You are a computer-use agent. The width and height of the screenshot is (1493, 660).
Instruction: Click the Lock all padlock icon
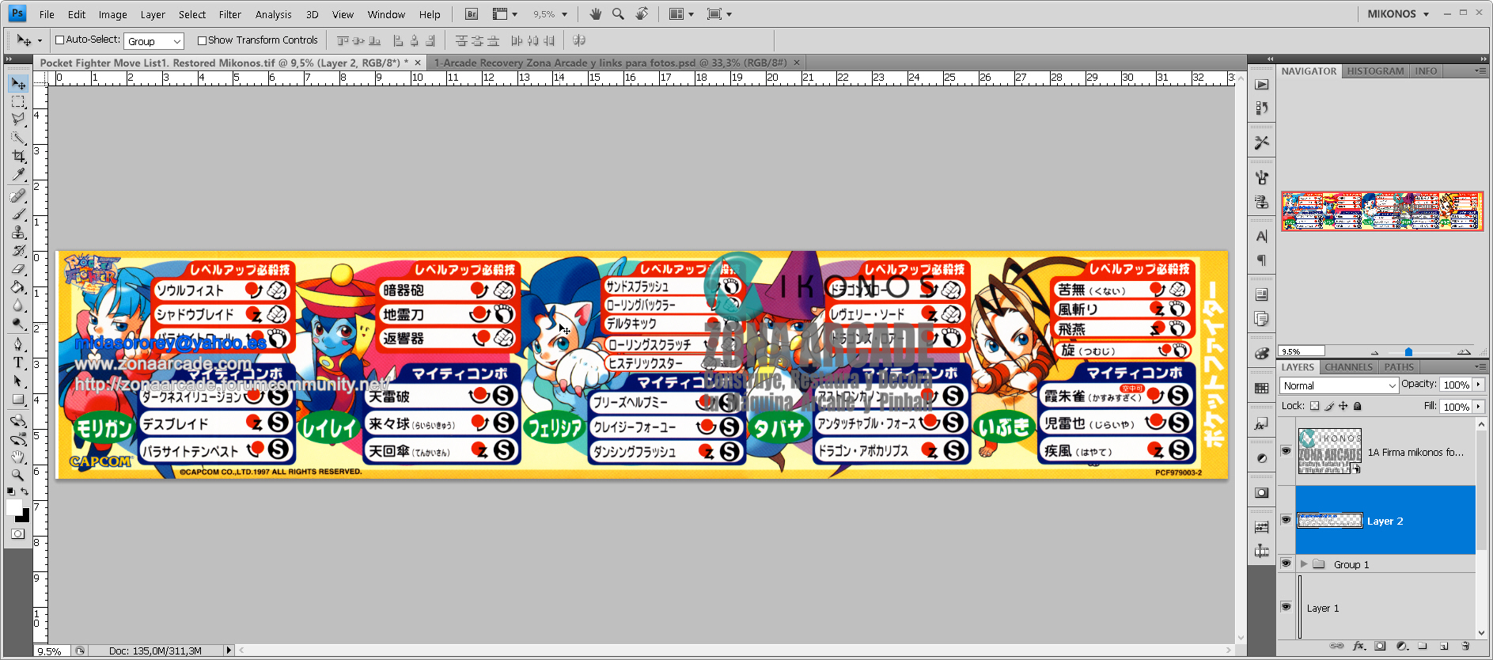1358,406
